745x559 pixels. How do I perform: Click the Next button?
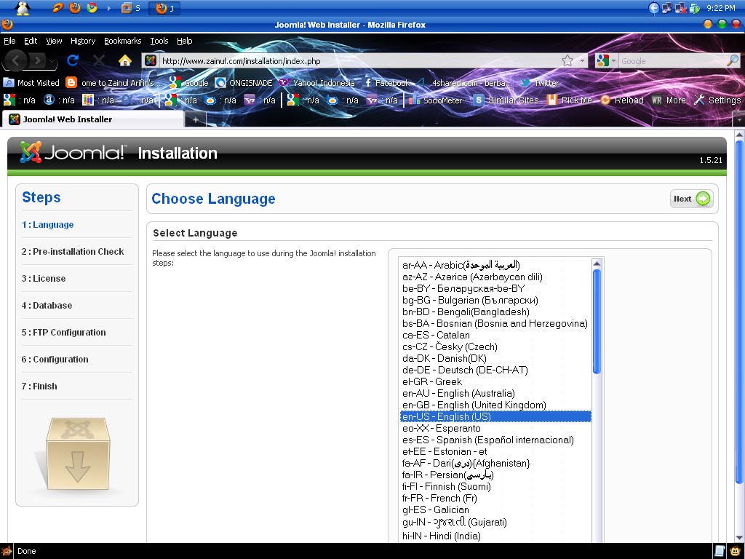[692, 199]
